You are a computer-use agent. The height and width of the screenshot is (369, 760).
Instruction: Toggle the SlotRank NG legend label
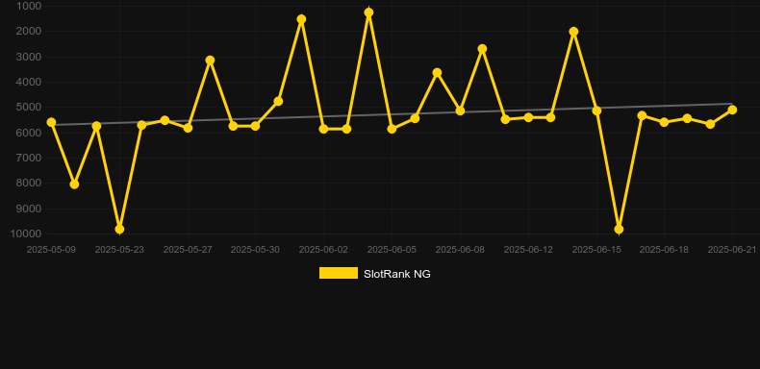point(397,274)
